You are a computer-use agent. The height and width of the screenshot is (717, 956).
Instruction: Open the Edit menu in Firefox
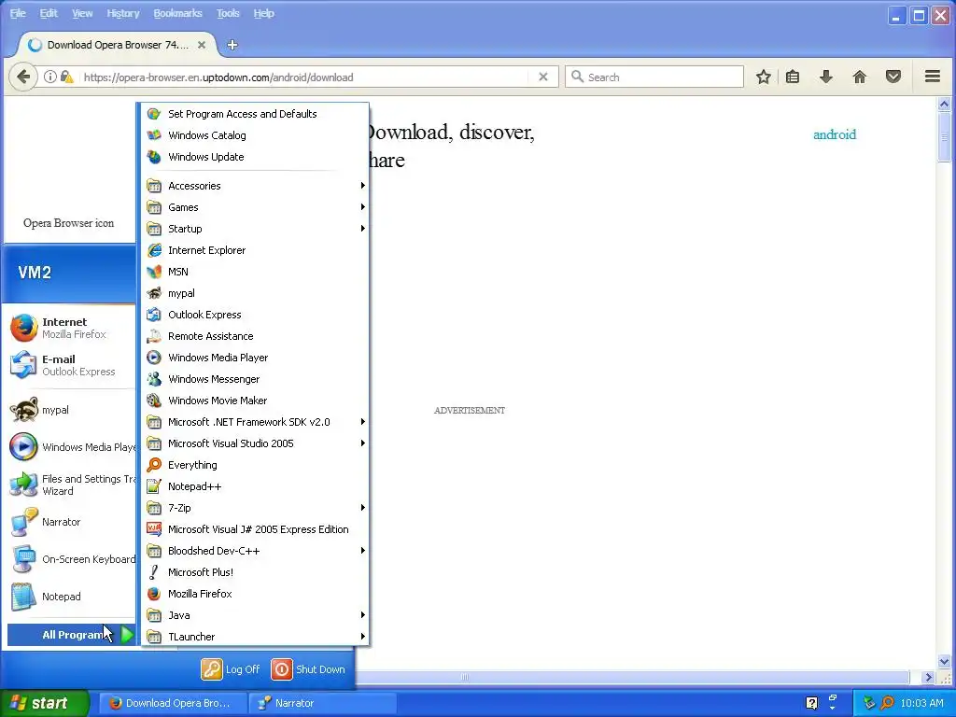click(x=49, y=13)
